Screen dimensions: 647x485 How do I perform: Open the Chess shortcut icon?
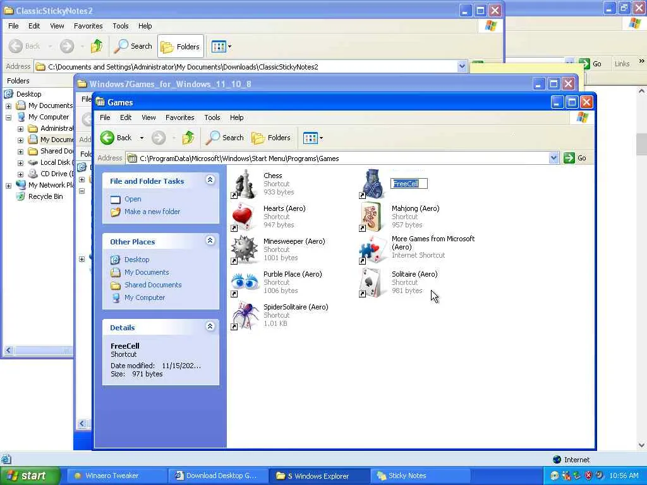(x=245, y=184)
